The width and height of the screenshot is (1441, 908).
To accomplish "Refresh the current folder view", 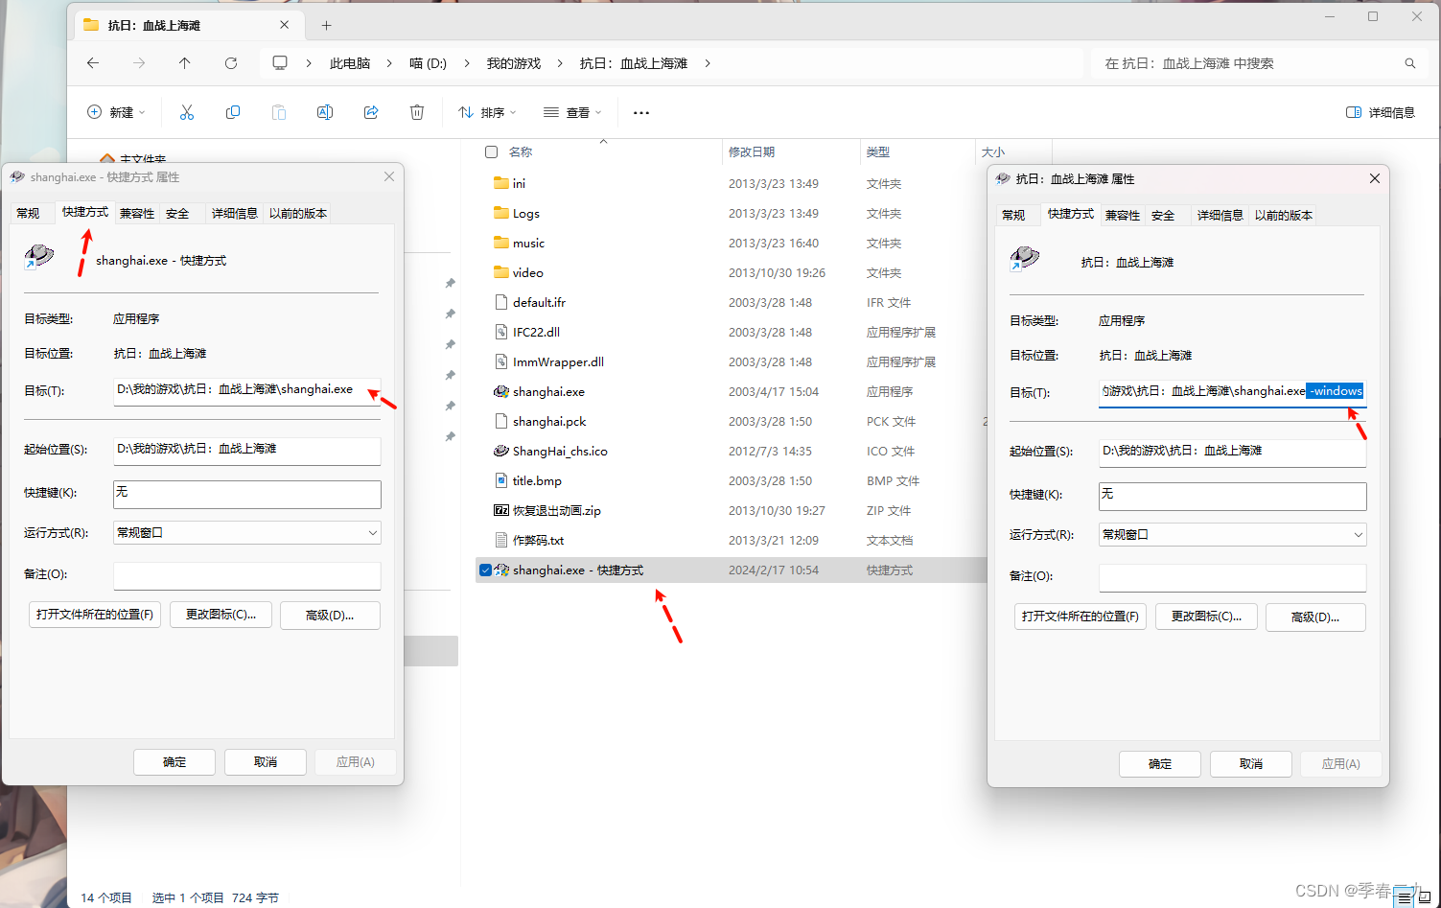I will 231,63.
